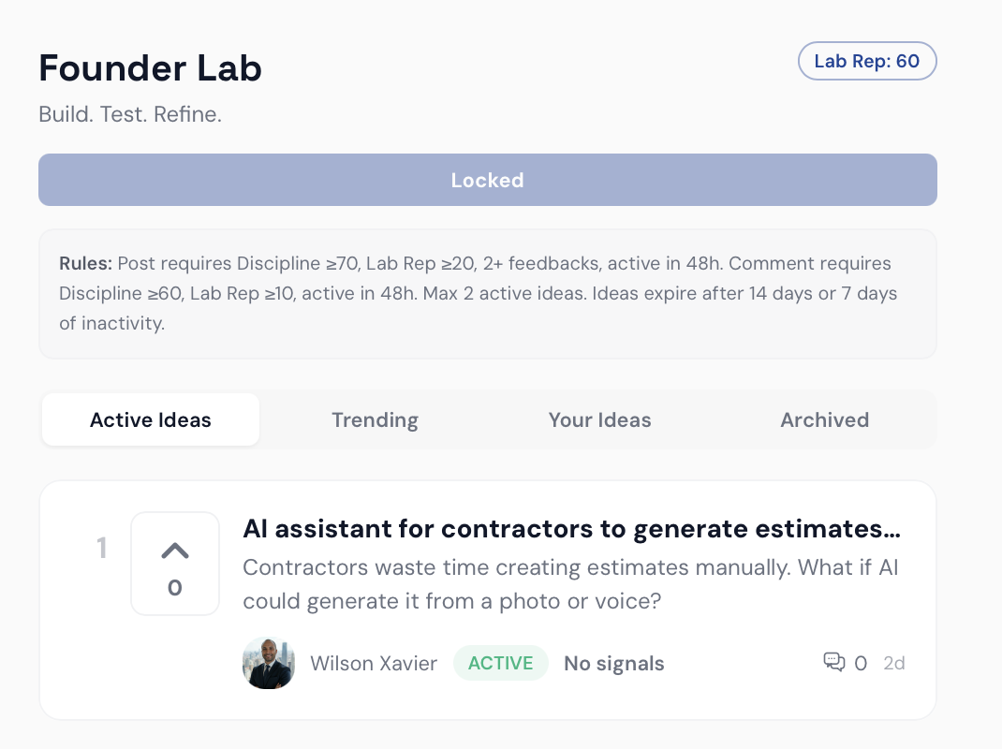Click the rank number 1
The width and height of the screenshot is (1002, 749).
[102, 548]
